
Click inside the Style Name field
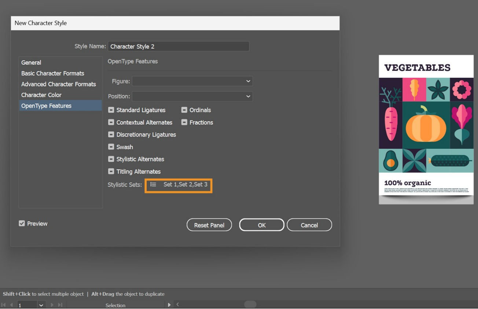178,46
